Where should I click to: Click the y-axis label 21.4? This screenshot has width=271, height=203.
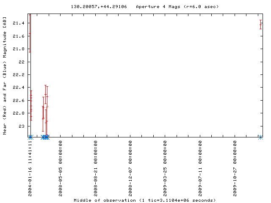coord(19,23)
